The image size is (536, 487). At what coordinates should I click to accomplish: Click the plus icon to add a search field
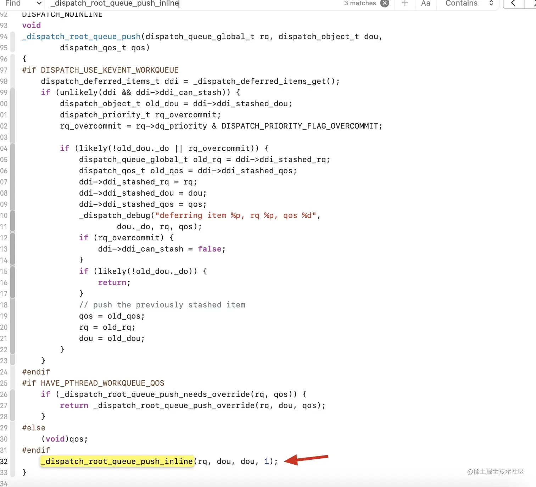tap(404, 4)
